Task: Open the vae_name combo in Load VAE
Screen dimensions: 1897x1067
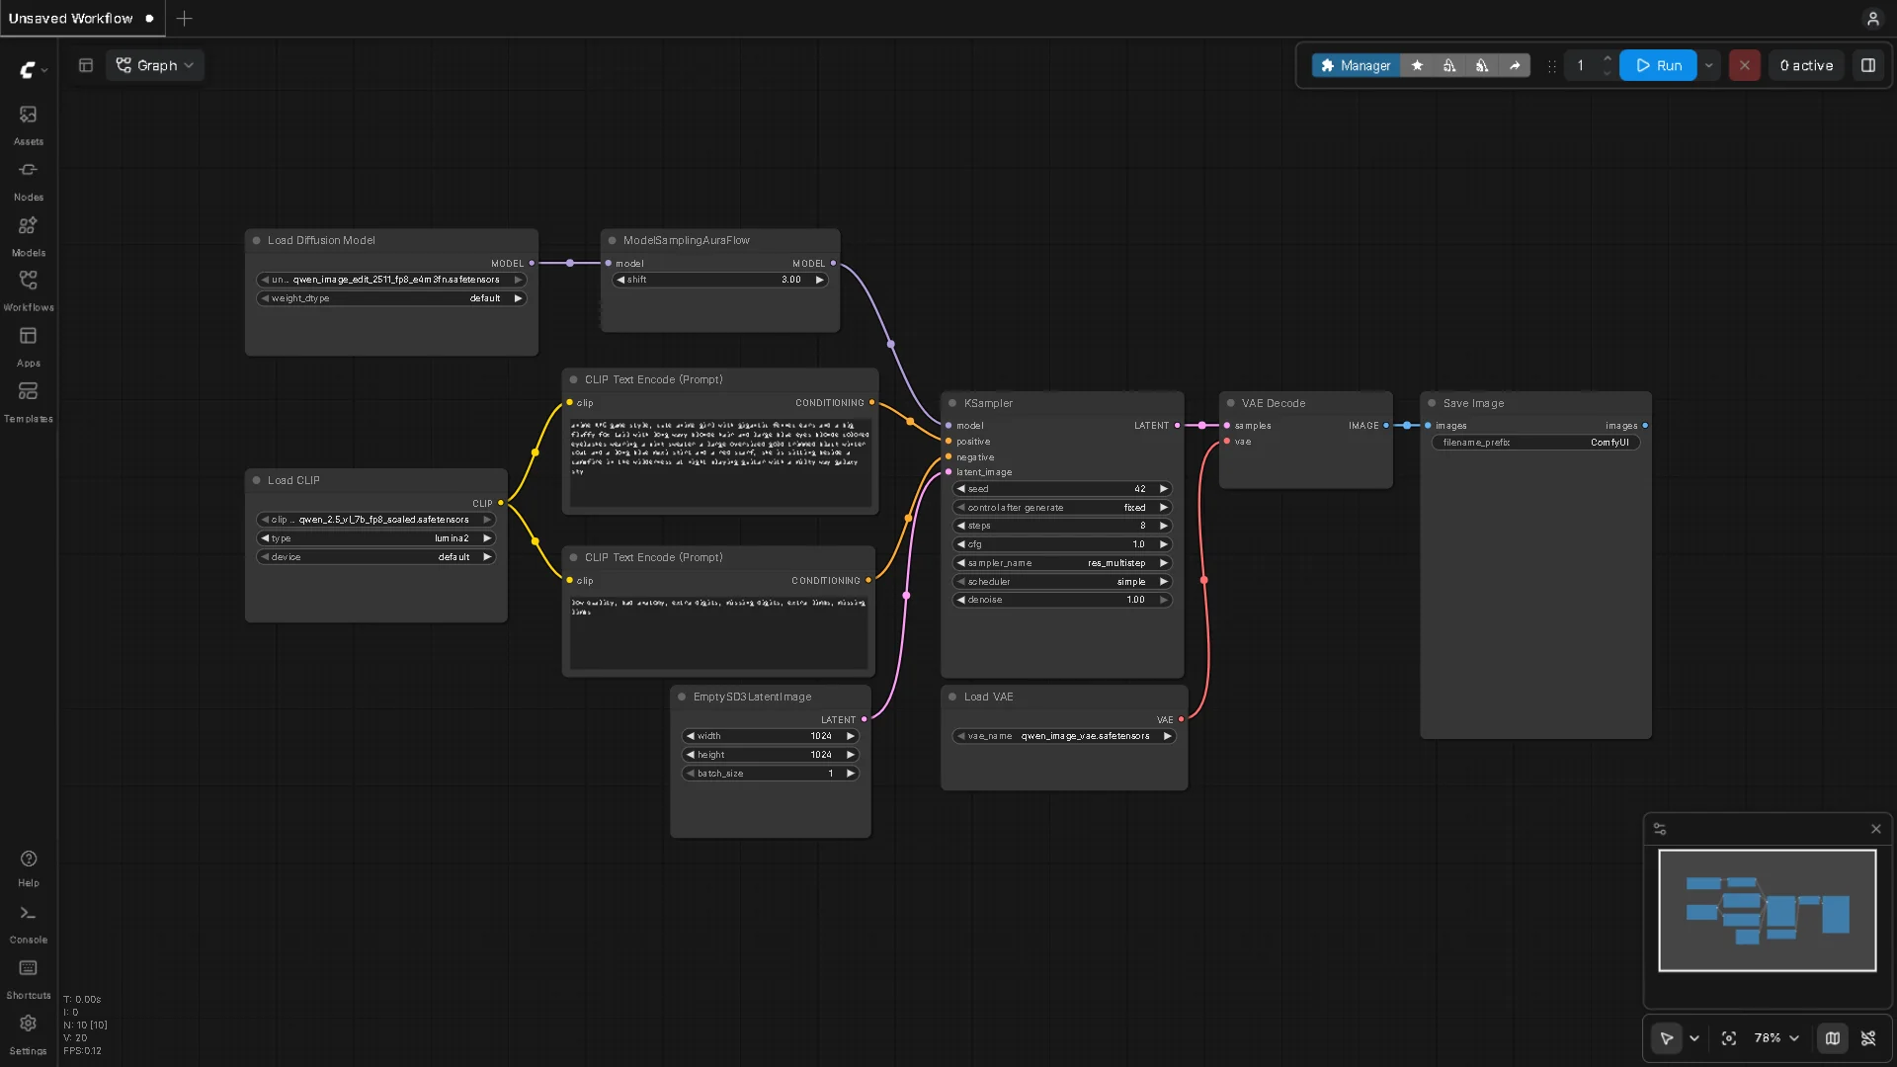Action: 1064,736
